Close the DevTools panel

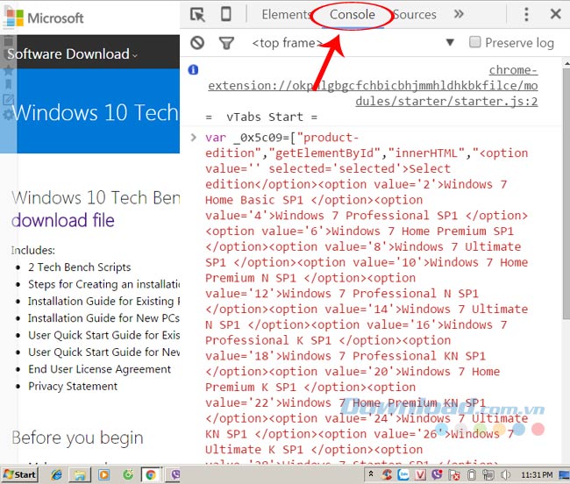555,14
